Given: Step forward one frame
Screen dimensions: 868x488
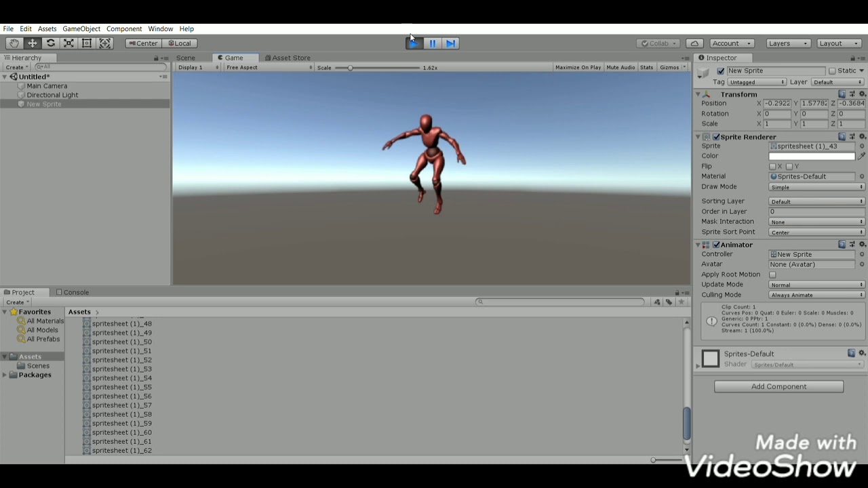Looking at the screenshot, I should tap(451, 43).
